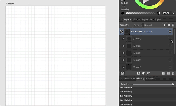The height and width of the screenshot is (106, 176).
Task: Enable visibility of the second Group layer
Action: pyautogui.click(x=170, y=46)
